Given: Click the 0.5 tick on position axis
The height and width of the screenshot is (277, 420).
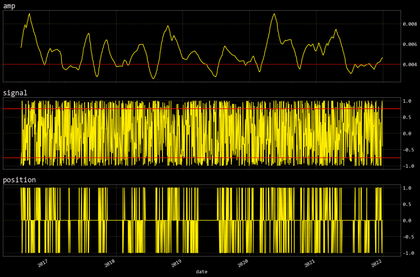Looking at the screenshot, I should tap(407, 204).
